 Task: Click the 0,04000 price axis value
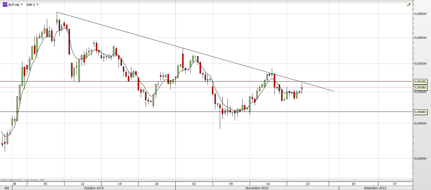[421, 159]
